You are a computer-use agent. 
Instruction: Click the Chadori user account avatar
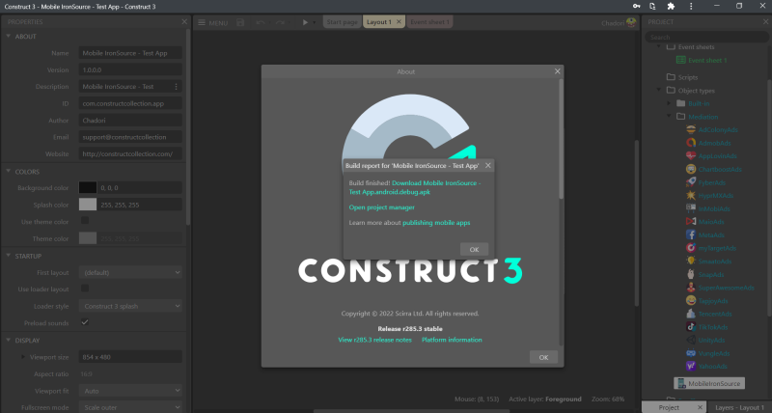click(631, 22)
